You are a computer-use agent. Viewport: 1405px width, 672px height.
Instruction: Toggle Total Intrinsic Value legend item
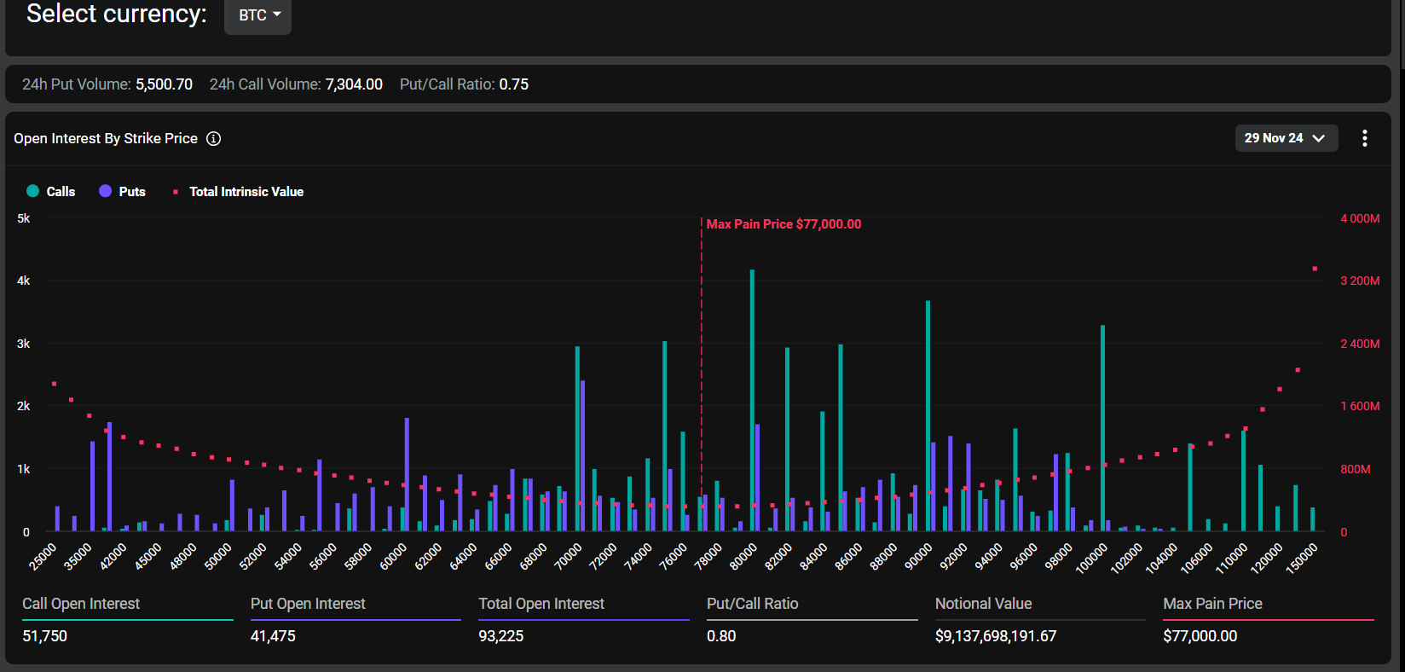246,192
